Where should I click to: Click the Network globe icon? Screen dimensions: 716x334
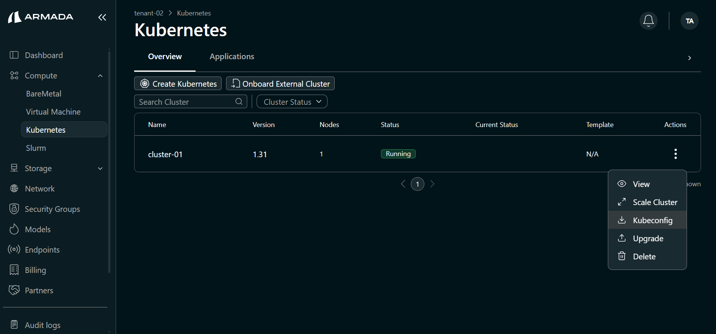click(x=14, y=188)
